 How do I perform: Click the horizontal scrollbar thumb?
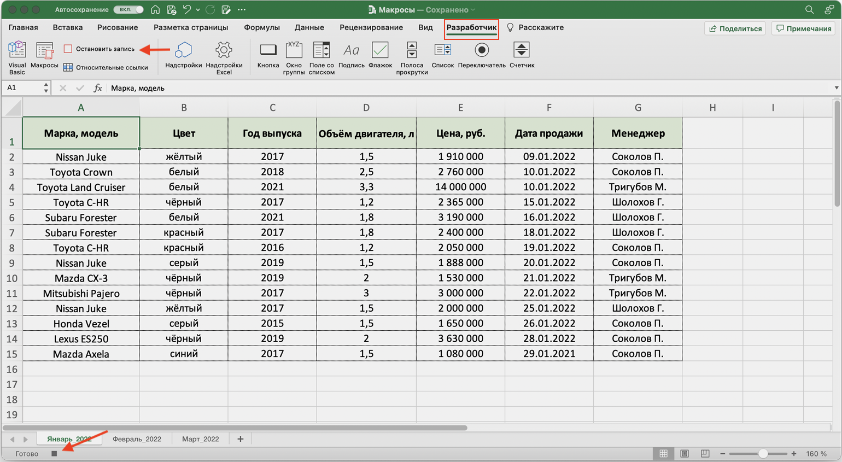235,428
